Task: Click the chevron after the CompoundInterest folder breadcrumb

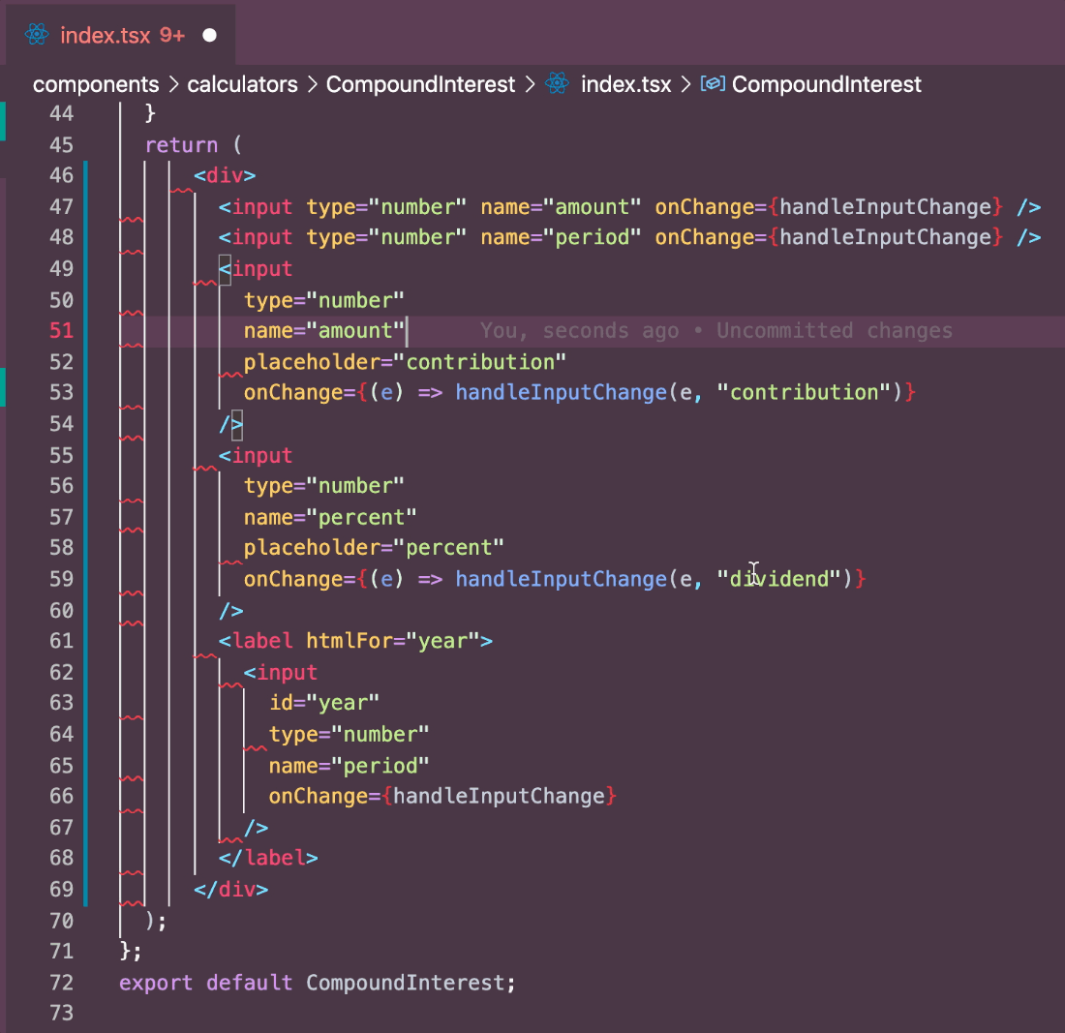Action: coord(530,84)
